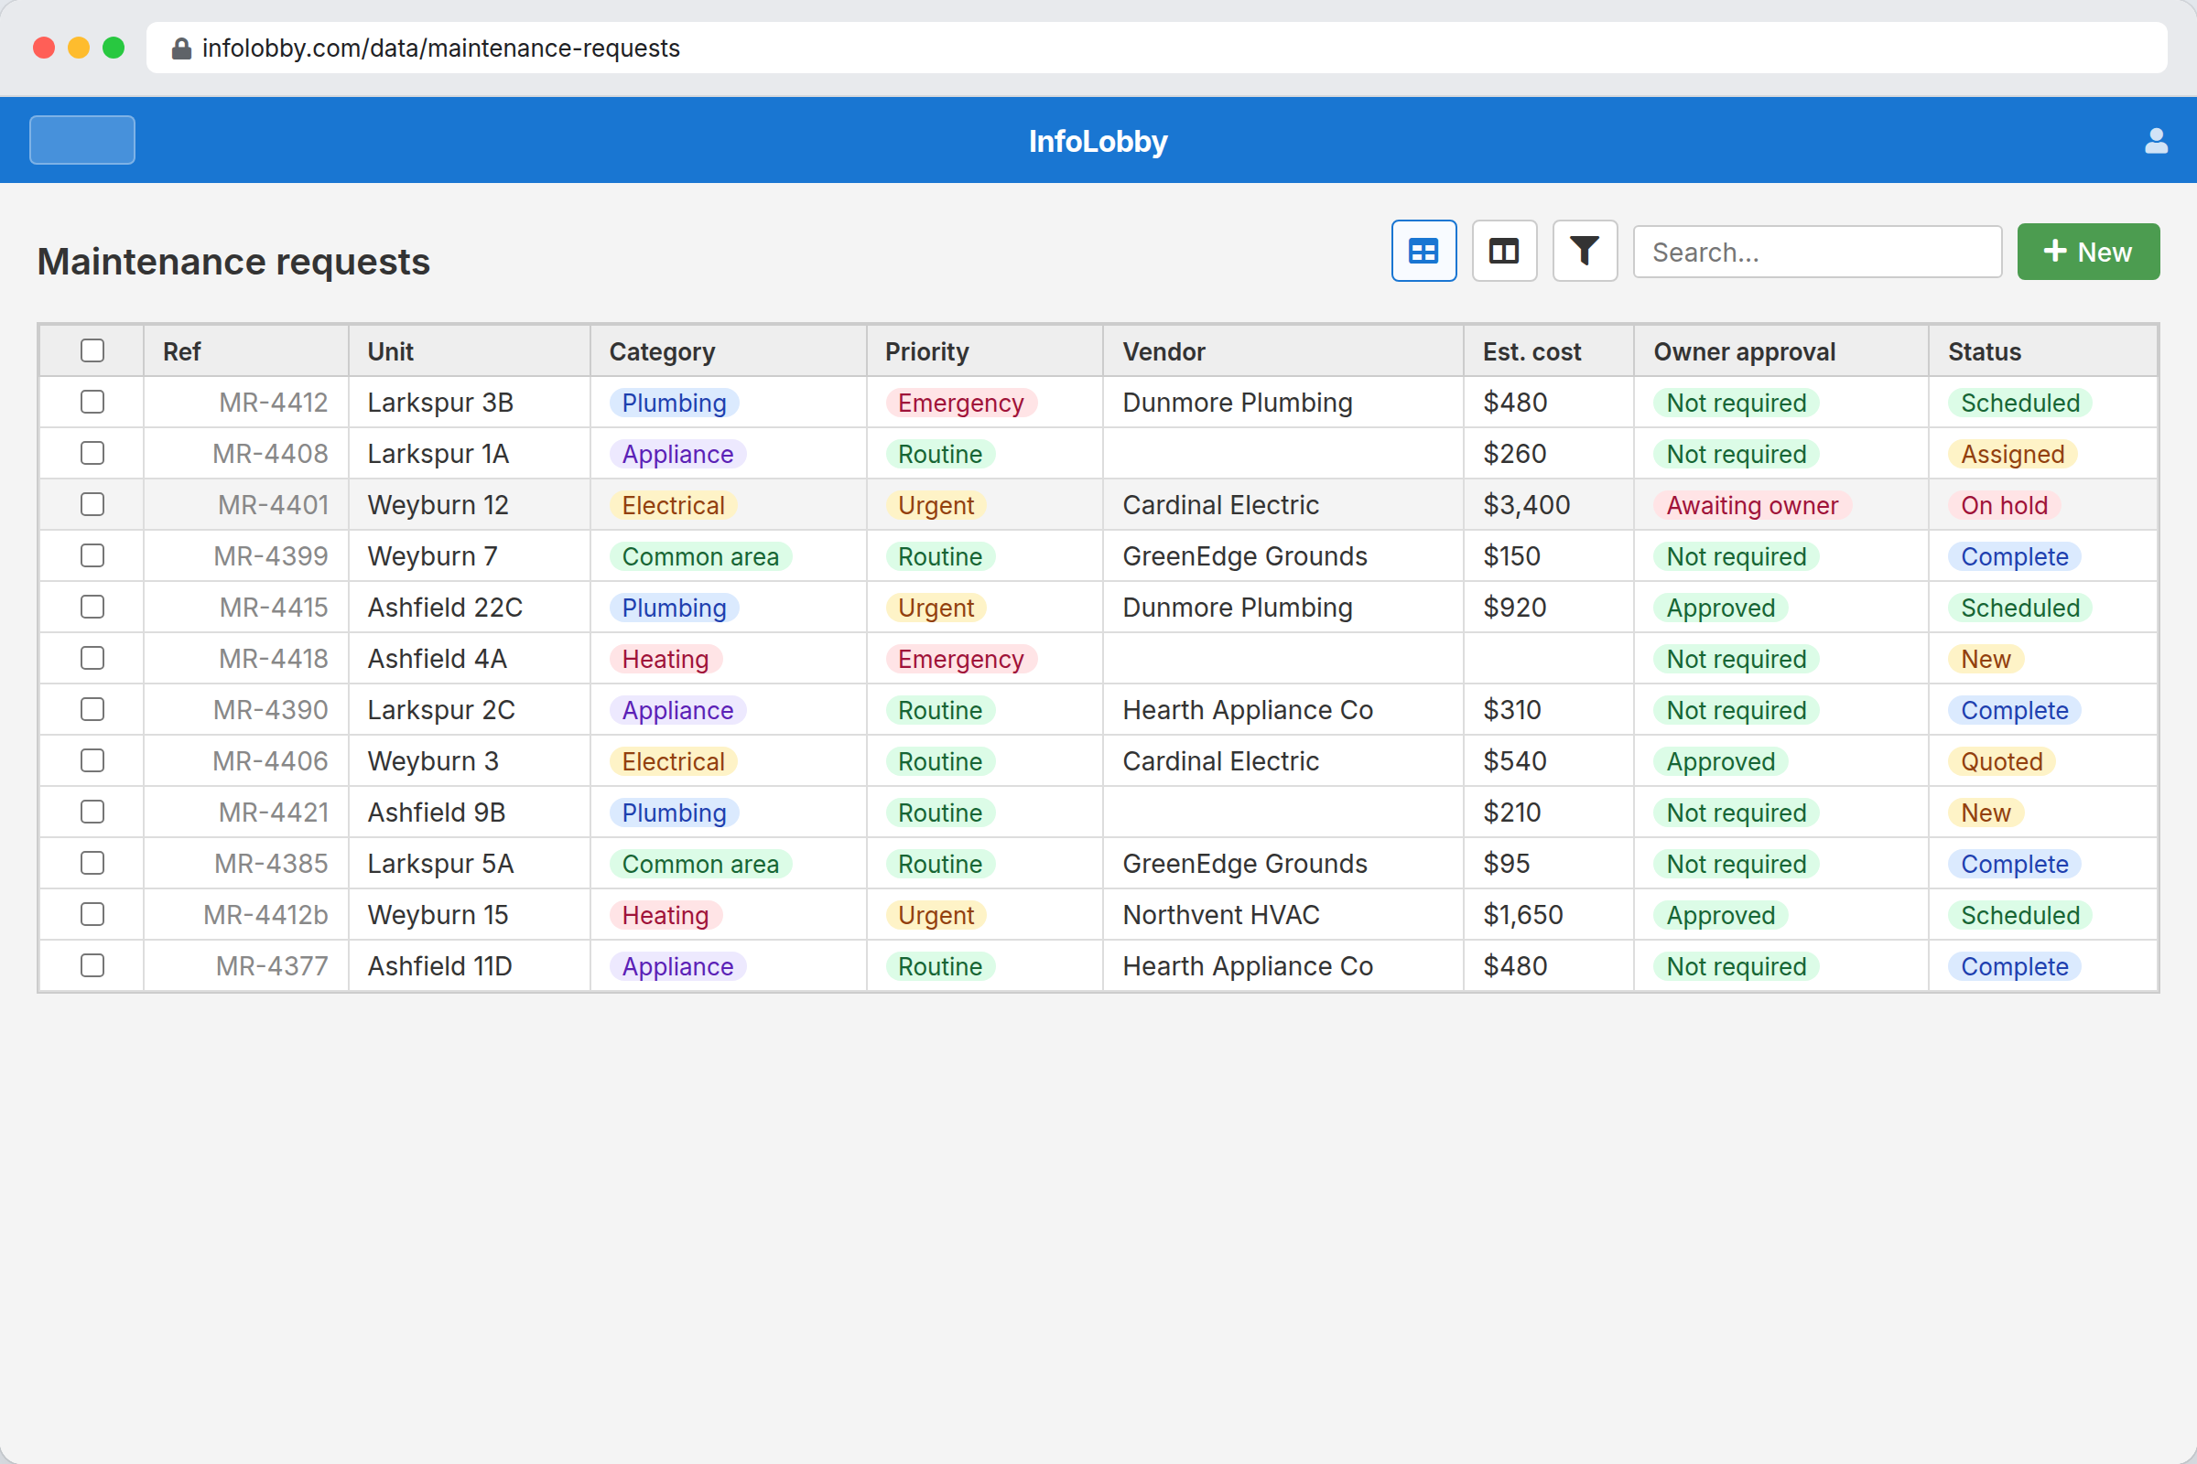Viewport: 2197px width, 1464px height.
Task: Open the filter funnel icon
Action: point(1585,251)
